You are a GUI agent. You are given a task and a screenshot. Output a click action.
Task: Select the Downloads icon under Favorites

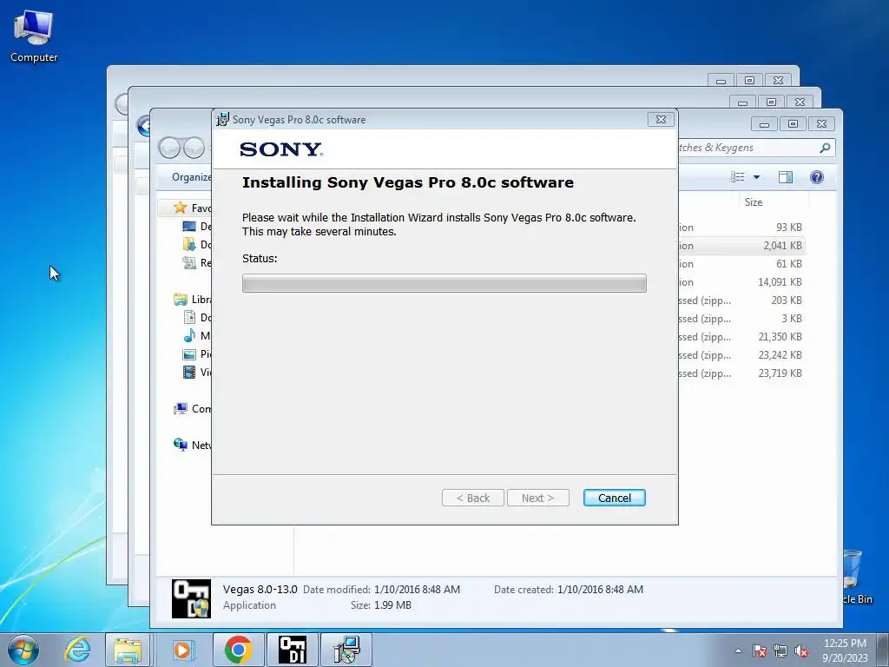click(188, 244)
